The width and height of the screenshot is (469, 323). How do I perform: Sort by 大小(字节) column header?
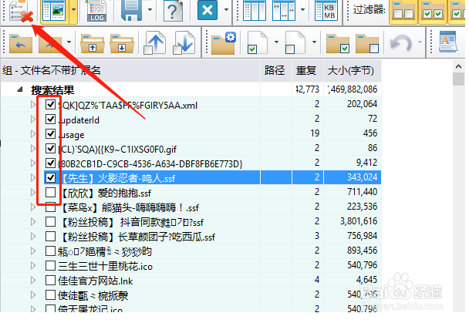353,71
